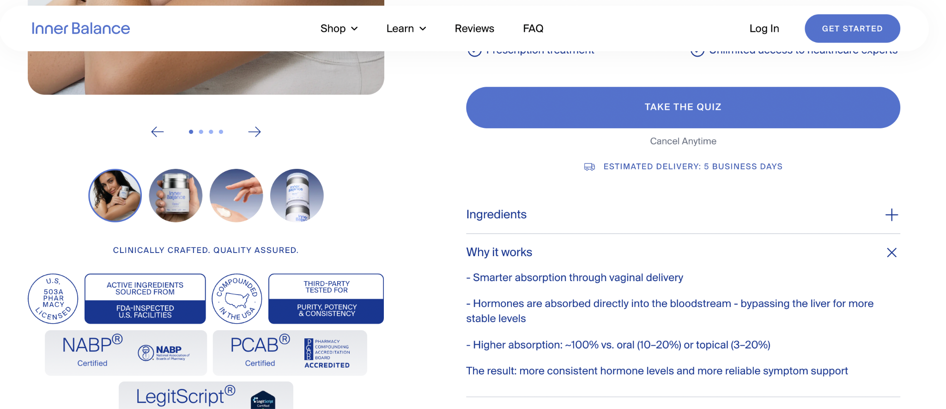The image size is (946, 409).
Task: Click the plus icon beside Ingredients
Action: [x=891, y=215]
